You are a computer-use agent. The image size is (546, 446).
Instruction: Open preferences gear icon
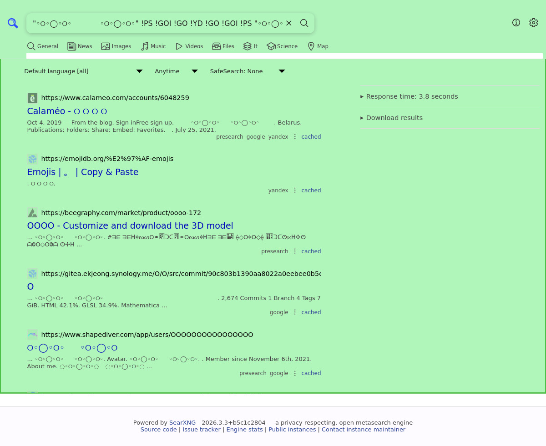click(x=534, y=23)
